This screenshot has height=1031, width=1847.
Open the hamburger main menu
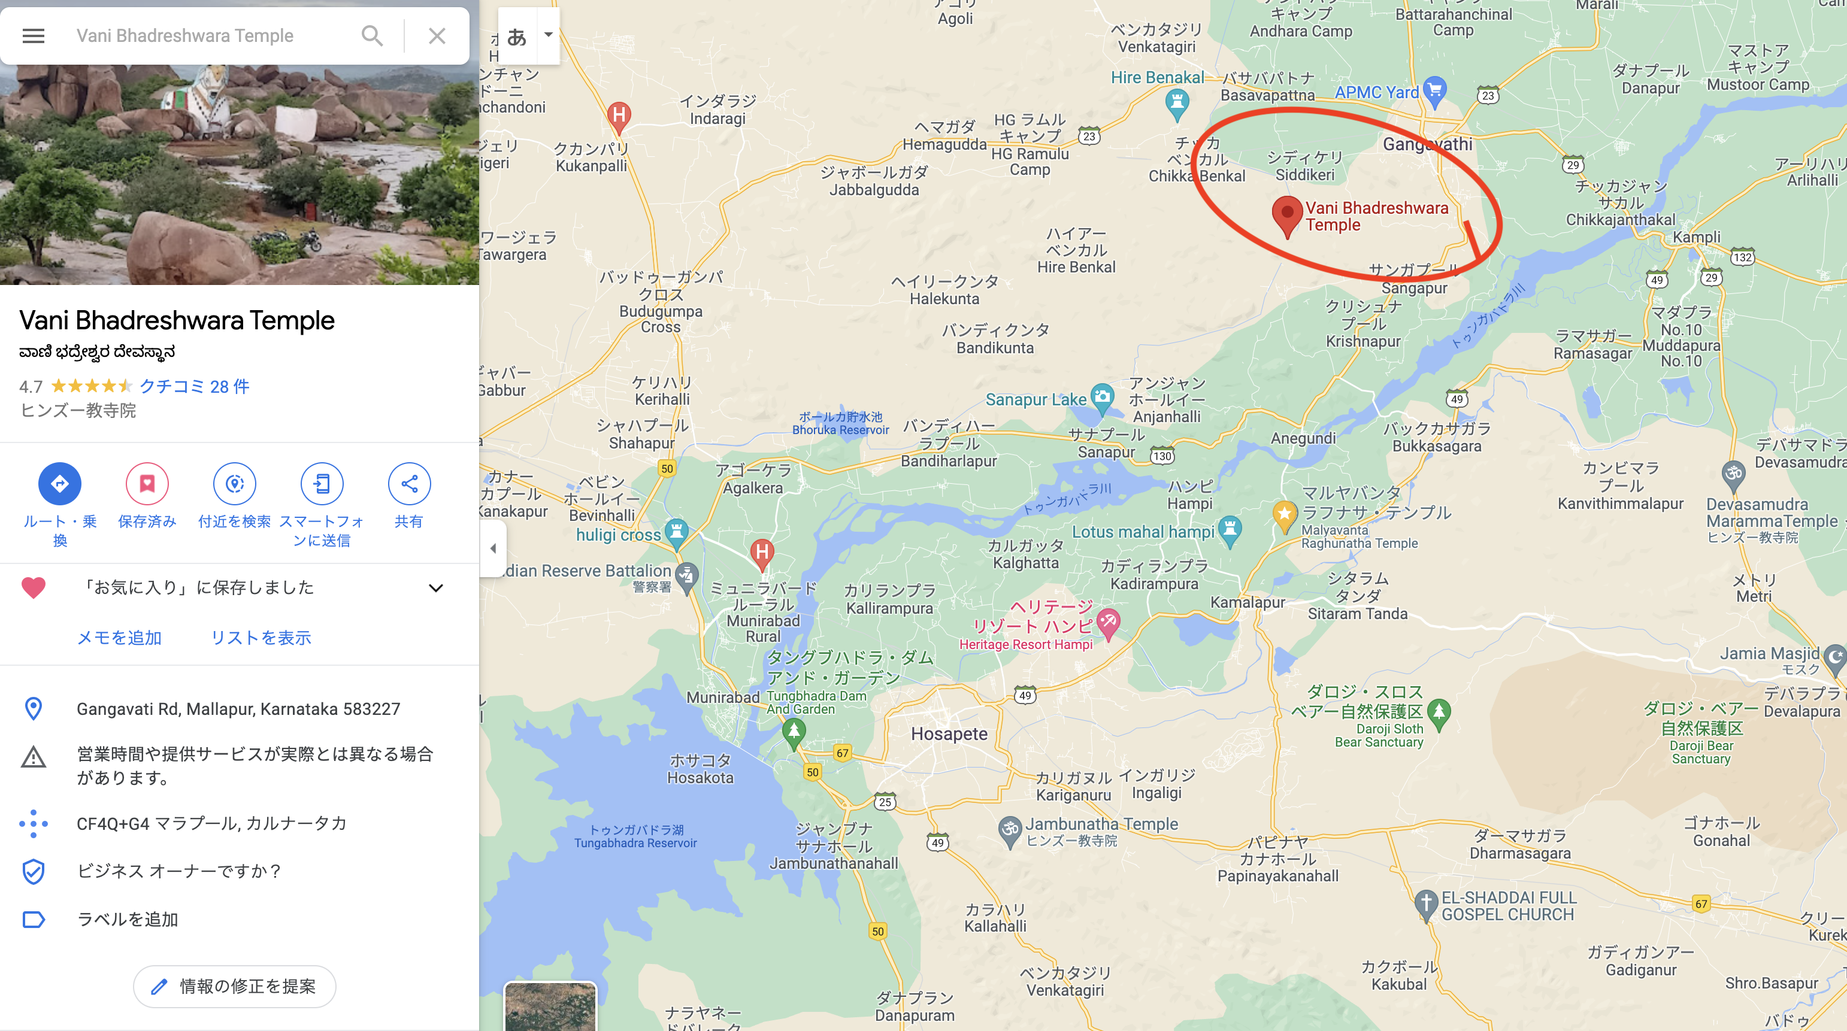tap(33, 36)
